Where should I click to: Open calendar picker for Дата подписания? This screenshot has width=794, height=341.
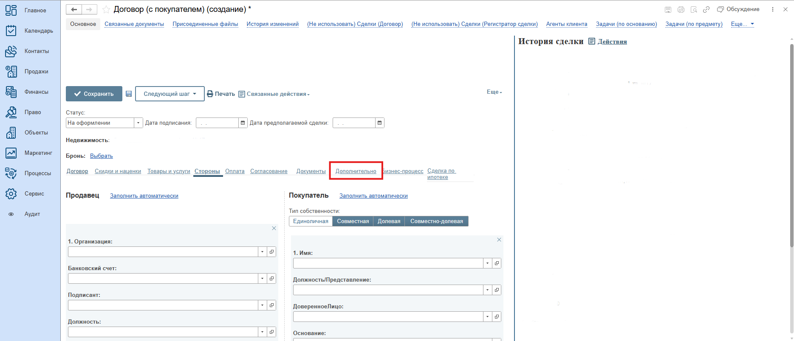[x=243, y=123]
